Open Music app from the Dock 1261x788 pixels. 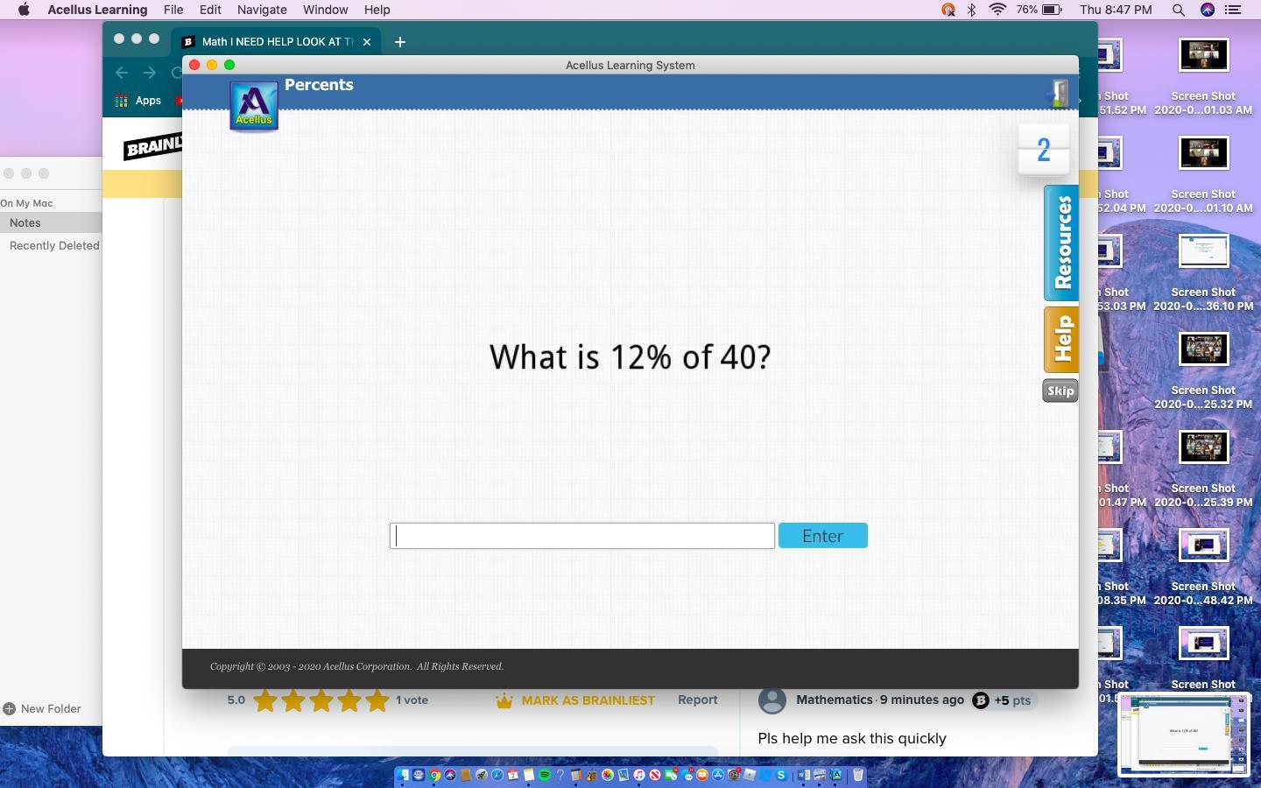pos(639,775)
